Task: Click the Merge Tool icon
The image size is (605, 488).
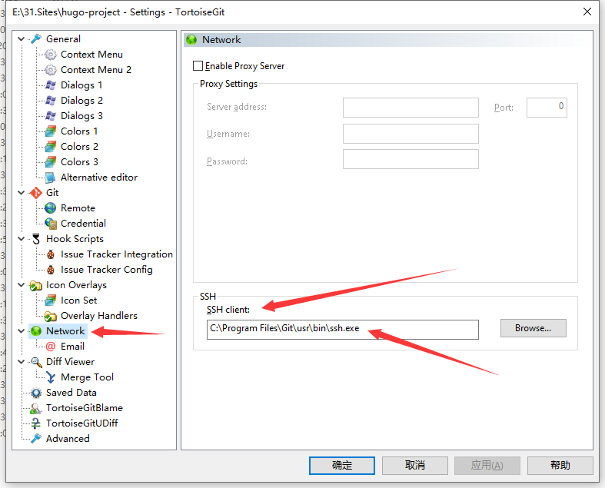Action: (x=51, y=377)
